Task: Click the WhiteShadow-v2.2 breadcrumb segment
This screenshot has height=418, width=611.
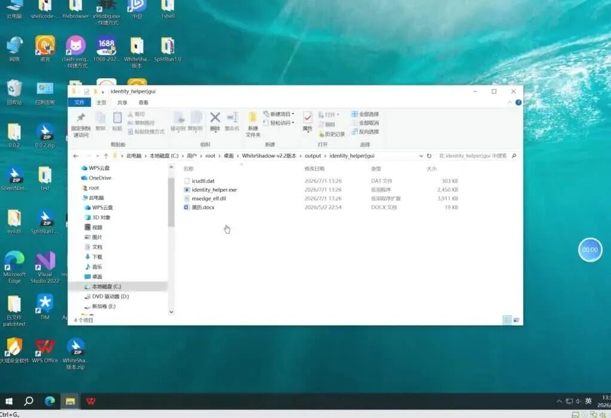Action: point(269,156)
